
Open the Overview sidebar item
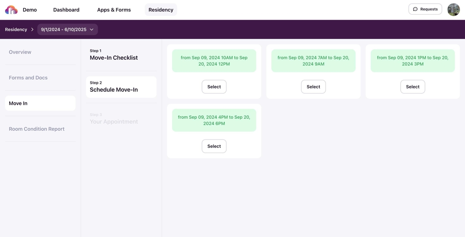[20, 52]
